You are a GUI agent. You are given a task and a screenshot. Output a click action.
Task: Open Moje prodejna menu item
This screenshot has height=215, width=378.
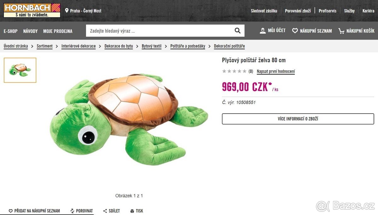click(x=58, y=31)
